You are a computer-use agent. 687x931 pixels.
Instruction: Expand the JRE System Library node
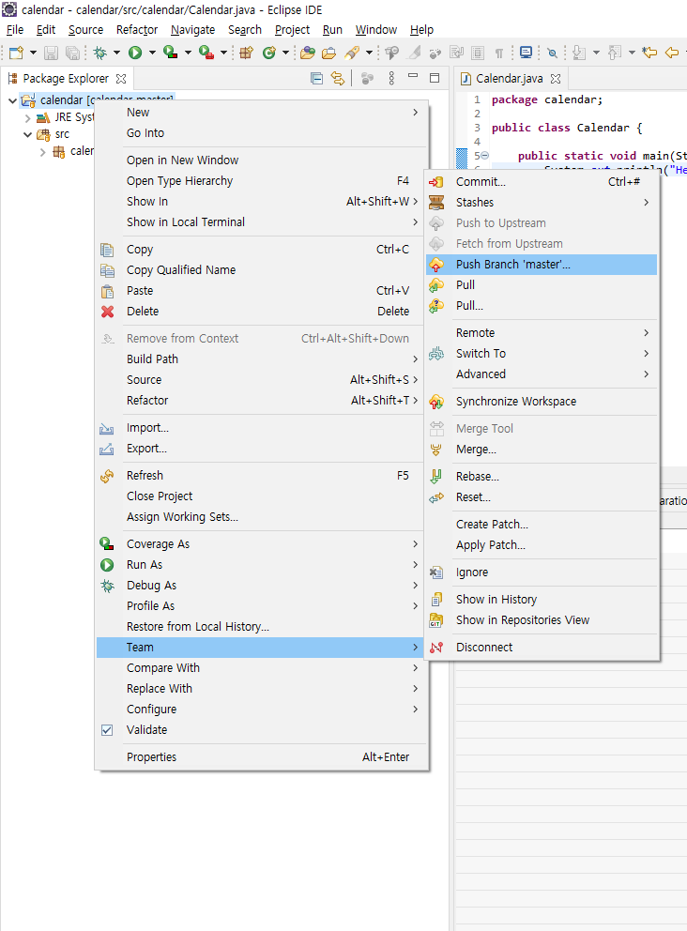tap(27, 117)
